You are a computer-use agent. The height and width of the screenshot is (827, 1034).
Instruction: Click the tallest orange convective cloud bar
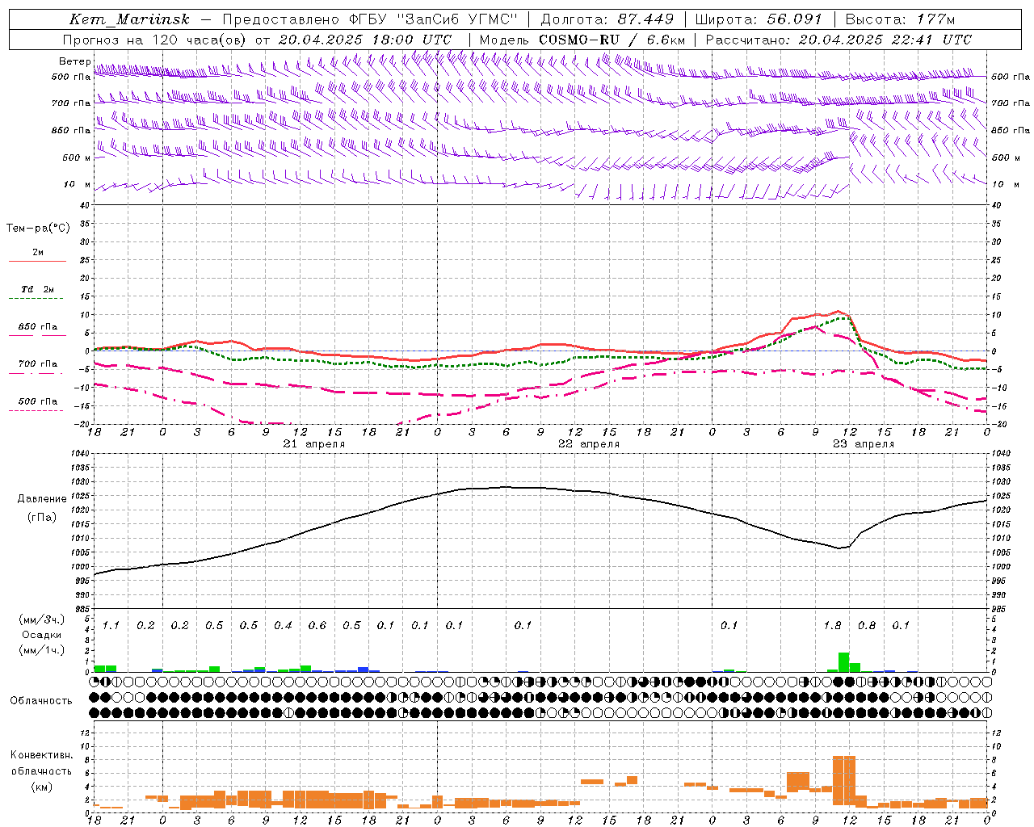coord(843,779)
